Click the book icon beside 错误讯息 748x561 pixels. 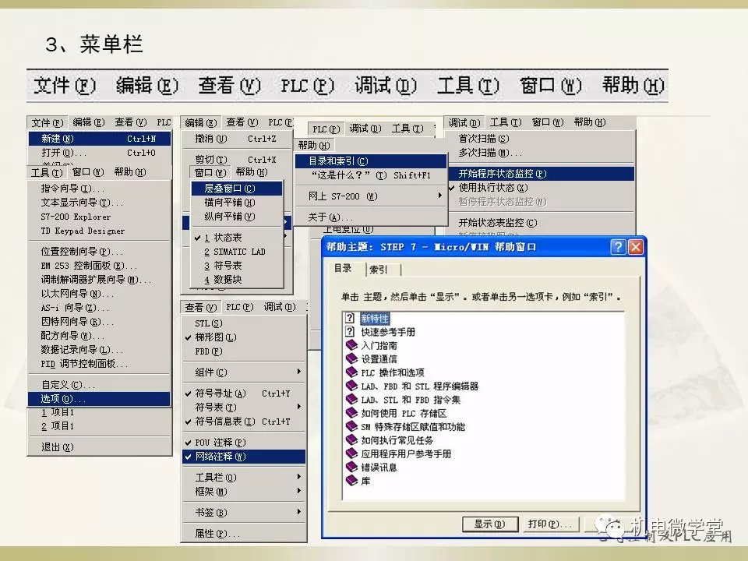coord(351,467)
